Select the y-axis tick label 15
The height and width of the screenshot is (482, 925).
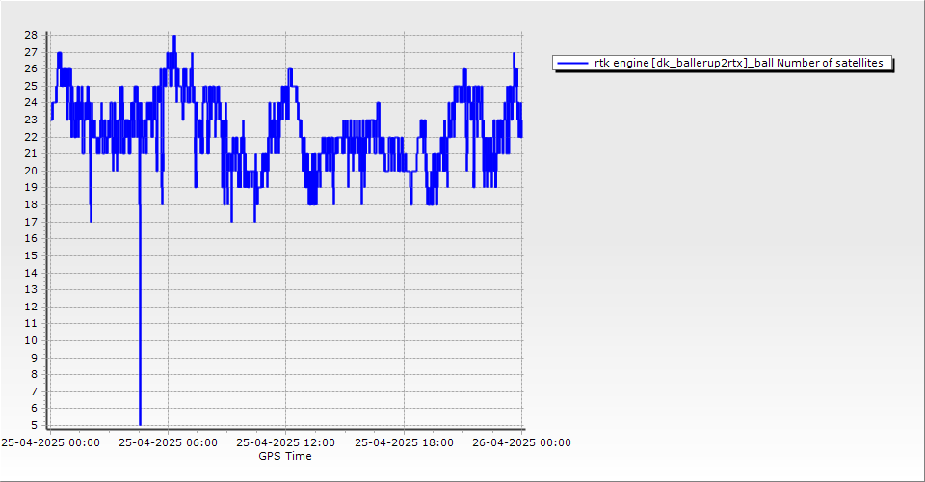click(x=31, y=255)
